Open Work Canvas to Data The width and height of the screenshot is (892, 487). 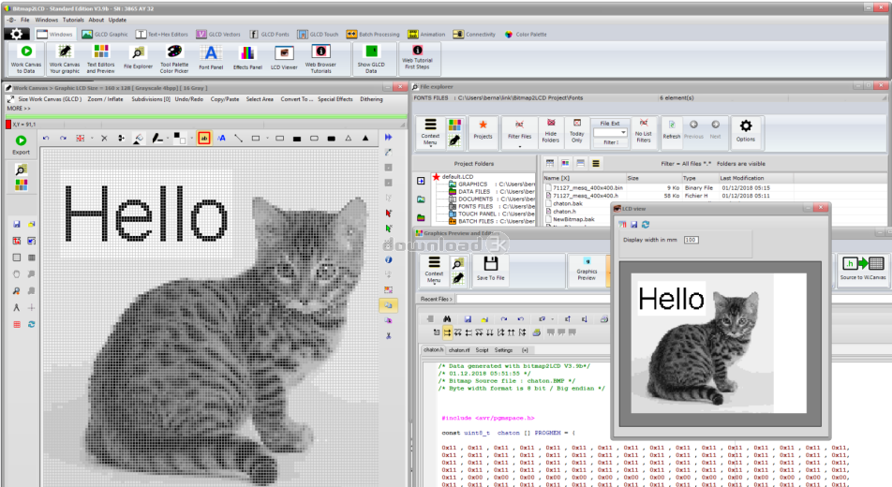(x=26, y=59)
